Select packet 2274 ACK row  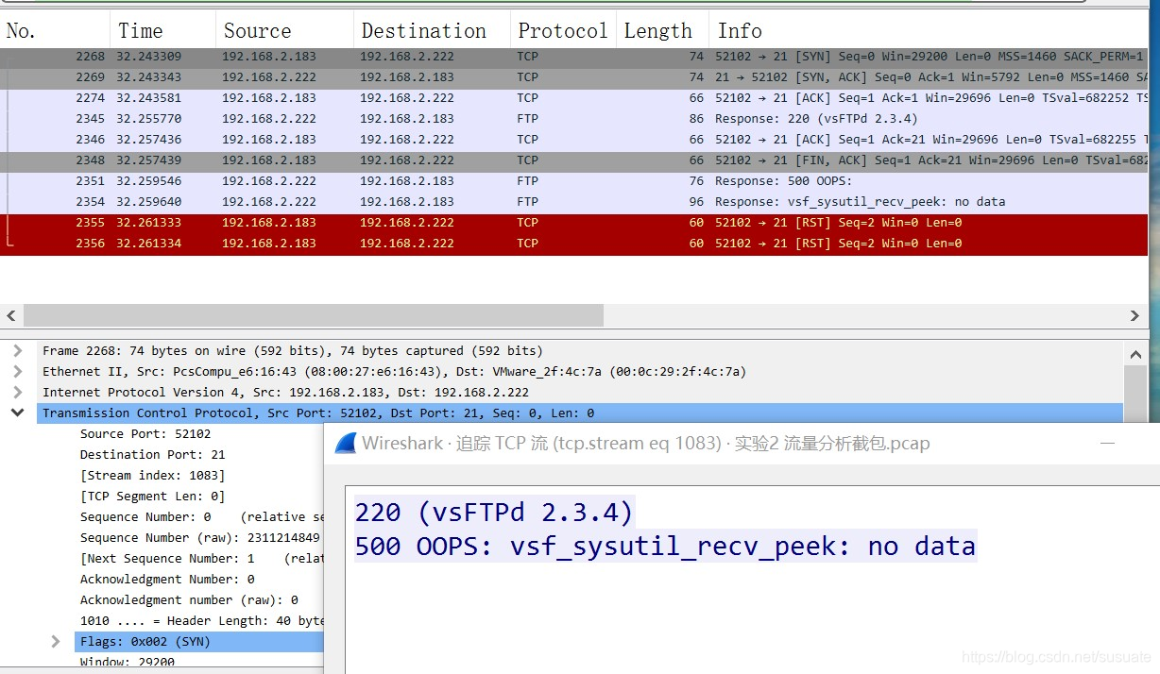[x=574, y=98]
